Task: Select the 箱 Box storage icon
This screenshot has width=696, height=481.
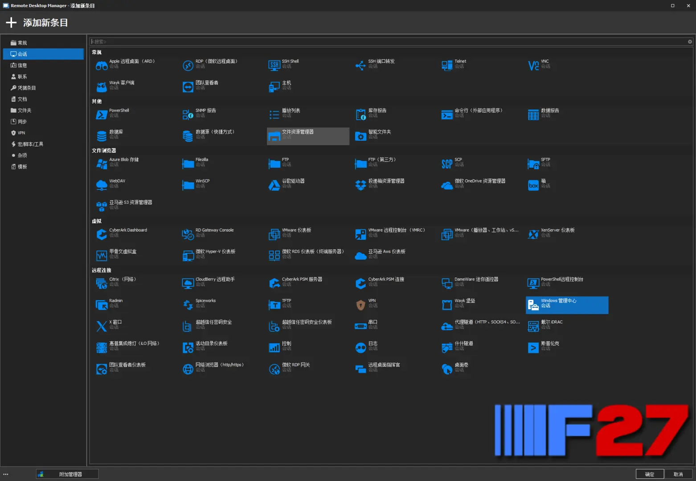Action: pyautogui.click(x=533, y=185)
